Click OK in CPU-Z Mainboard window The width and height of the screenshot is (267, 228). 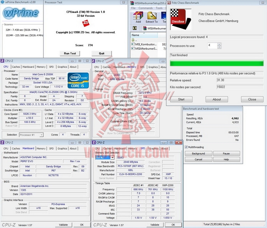point(82,225)
